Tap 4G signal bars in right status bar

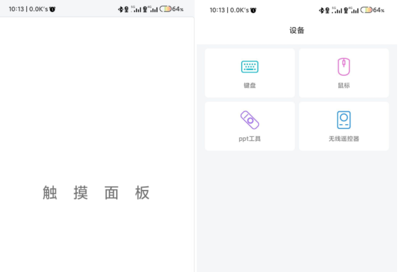coord(355,10)
